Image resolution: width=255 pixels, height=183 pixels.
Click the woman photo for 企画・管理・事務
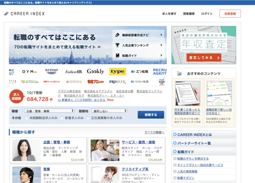(x=27, y=150)
